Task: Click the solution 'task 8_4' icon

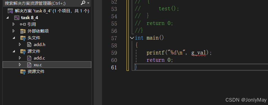Action: pyautogui.click(x=10, y=11)
